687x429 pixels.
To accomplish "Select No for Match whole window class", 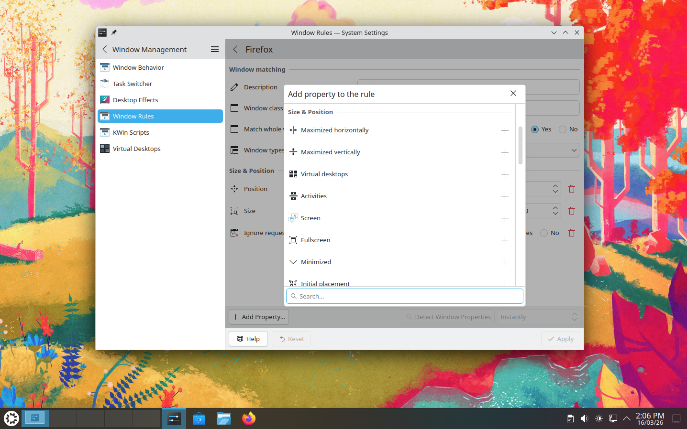I will [563, 129].
